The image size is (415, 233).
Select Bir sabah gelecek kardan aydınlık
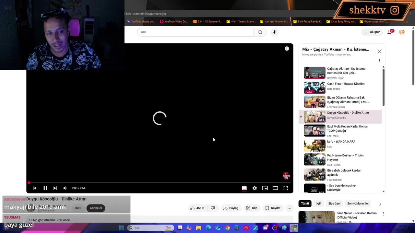340,174
